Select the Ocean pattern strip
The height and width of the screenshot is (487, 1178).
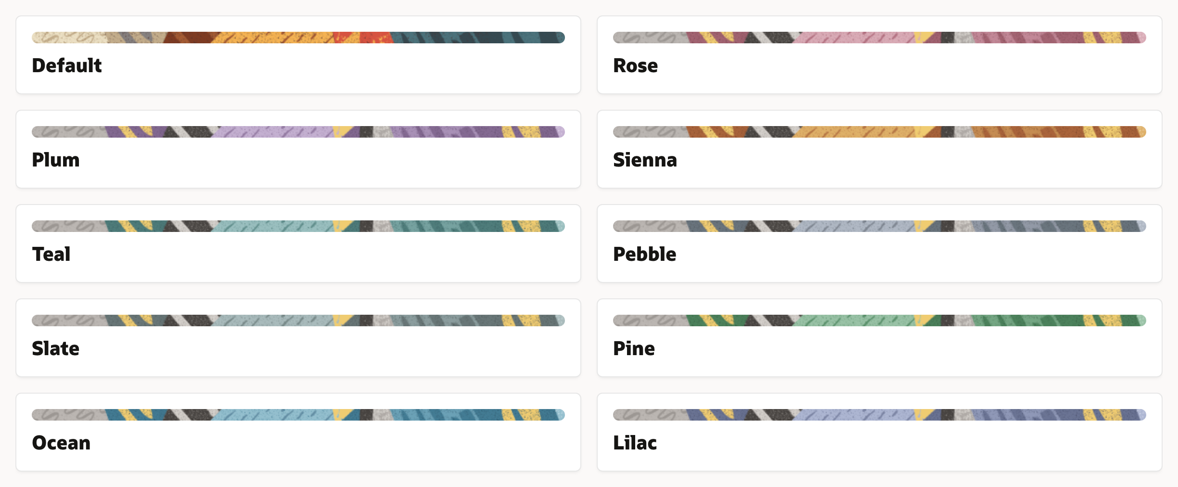[298, 415]
